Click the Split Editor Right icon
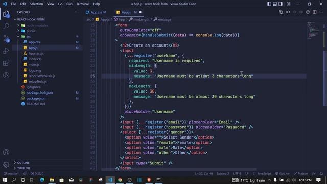Viewport: 327px width, 184px height. click(315, 12)
